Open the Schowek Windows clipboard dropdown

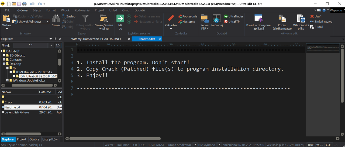47,21
